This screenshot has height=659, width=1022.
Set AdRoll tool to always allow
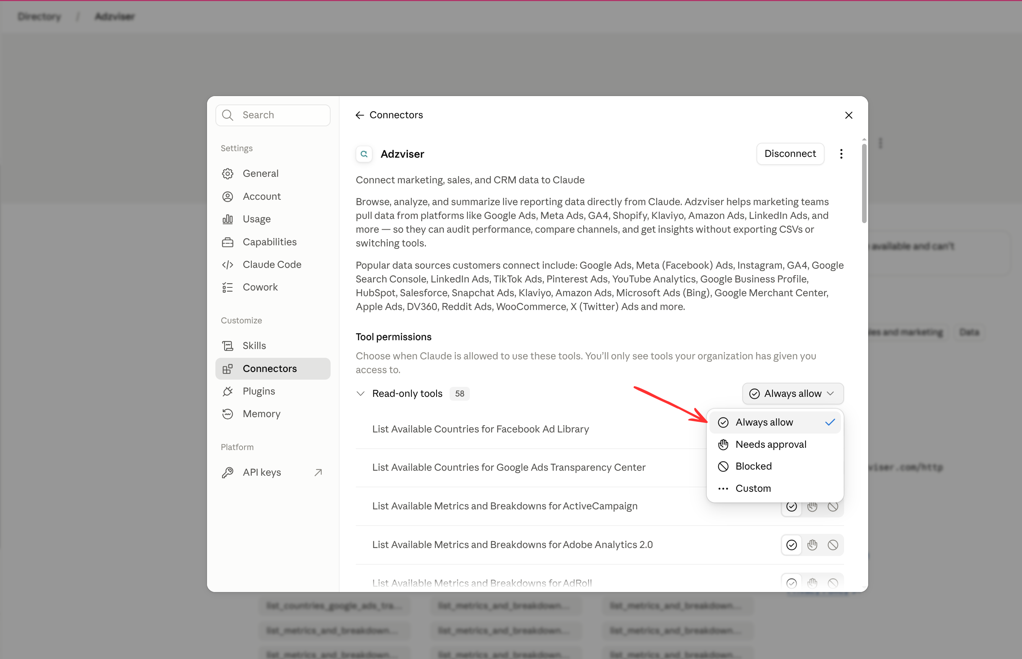point(791,583)
